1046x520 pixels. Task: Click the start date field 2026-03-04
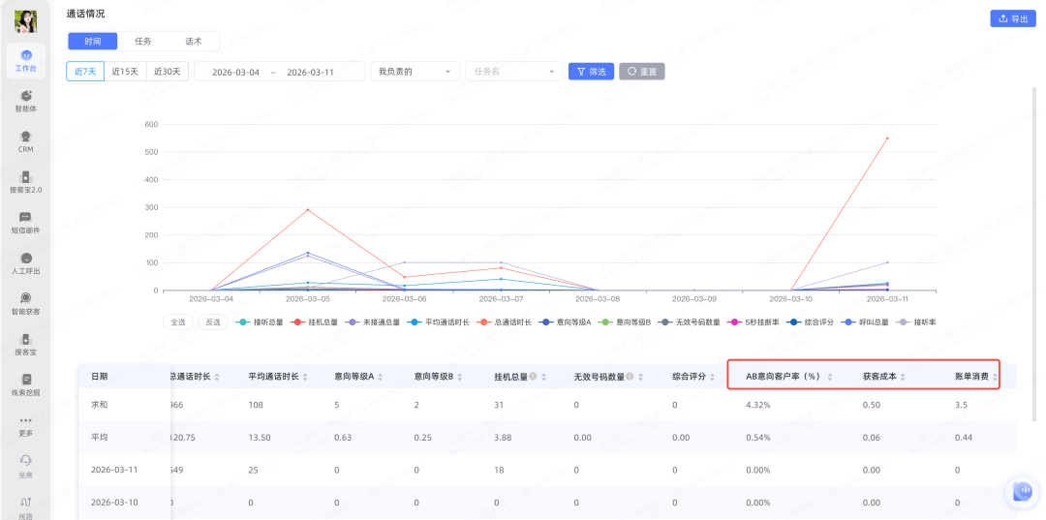[235, 73]
